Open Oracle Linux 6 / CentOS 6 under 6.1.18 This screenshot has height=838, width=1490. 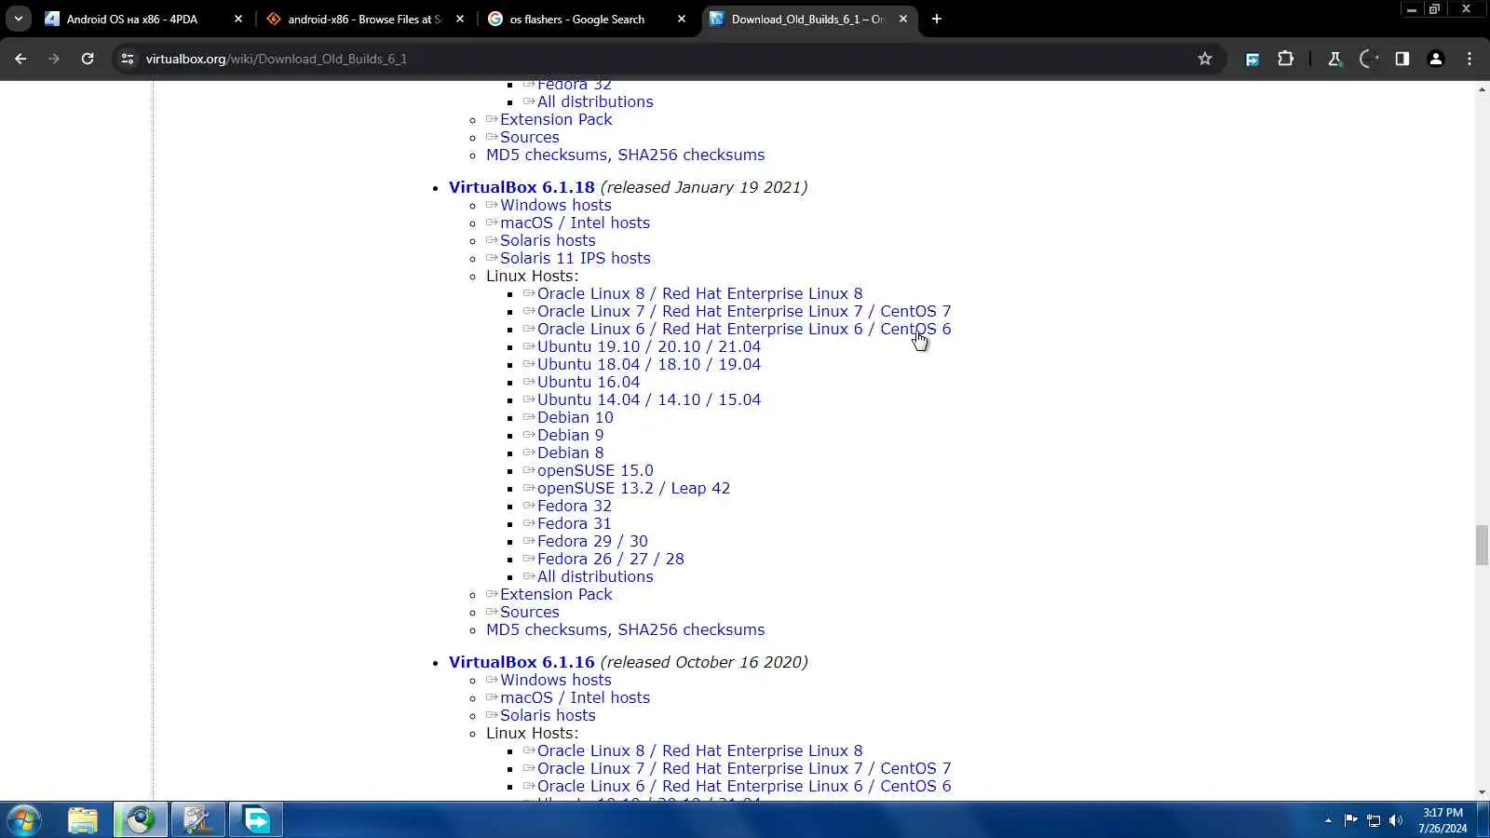coord(744,329)
